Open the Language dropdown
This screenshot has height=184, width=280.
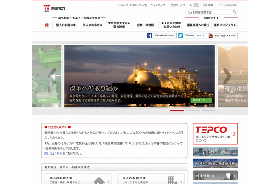click(x=229, y=5)
